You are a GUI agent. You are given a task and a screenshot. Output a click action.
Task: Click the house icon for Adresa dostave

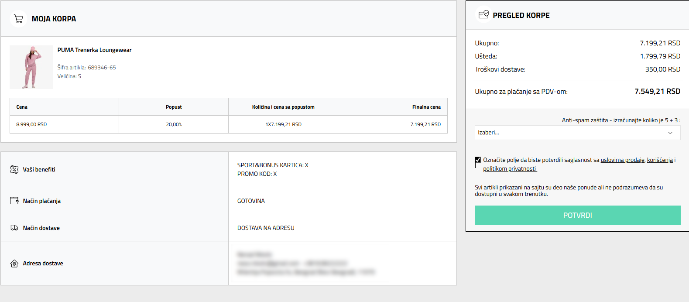(14, 264)
